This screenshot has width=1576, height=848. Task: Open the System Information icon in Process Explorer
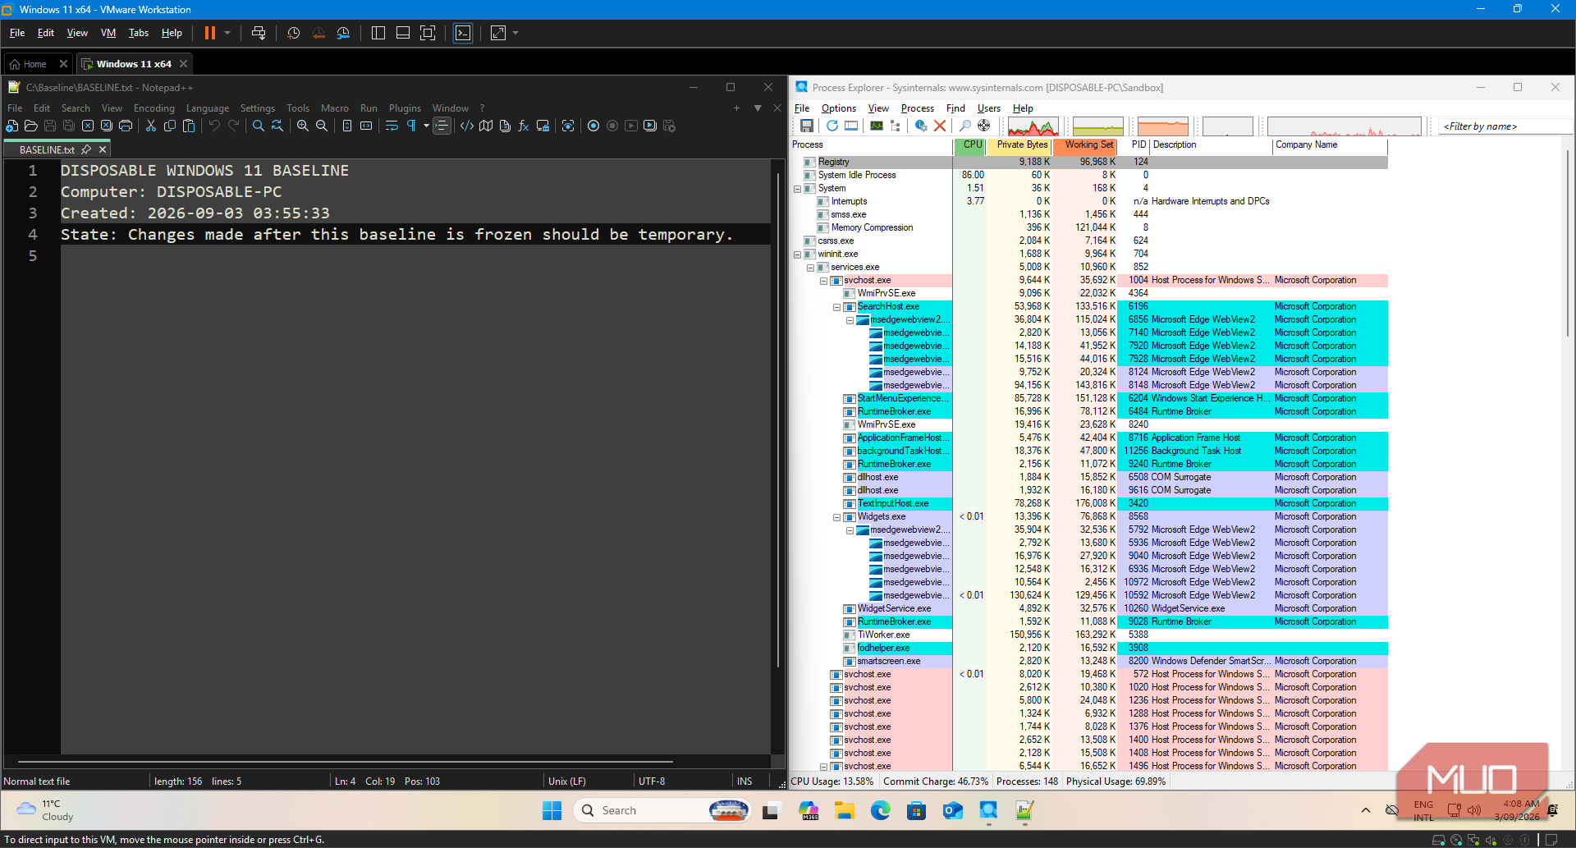click(877, 126)
